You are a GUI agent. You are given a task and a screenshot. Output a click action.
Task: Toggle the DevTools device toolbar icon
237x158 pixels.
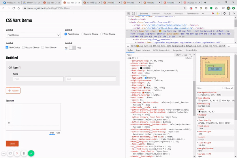point(133,13)
